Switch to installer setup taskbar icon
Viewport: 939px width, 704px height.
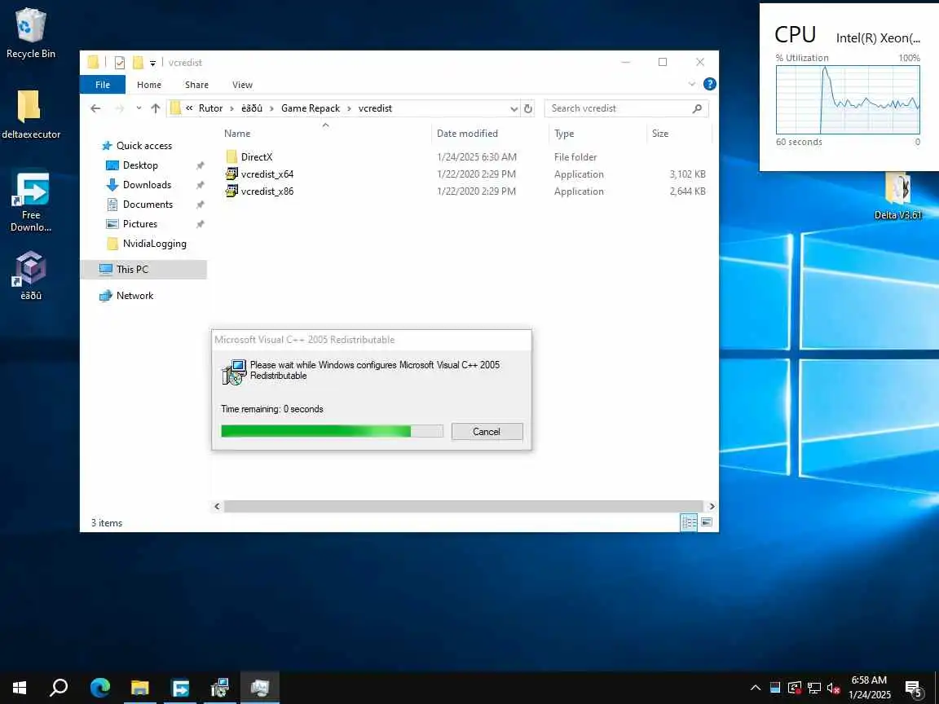[x=220, y=687]
